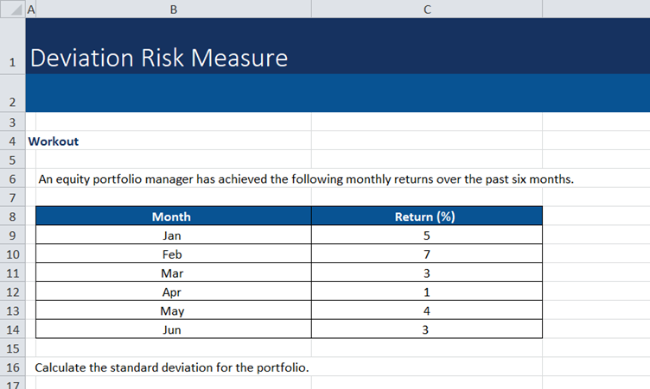Click the Jan month cell

pos(172,235)
